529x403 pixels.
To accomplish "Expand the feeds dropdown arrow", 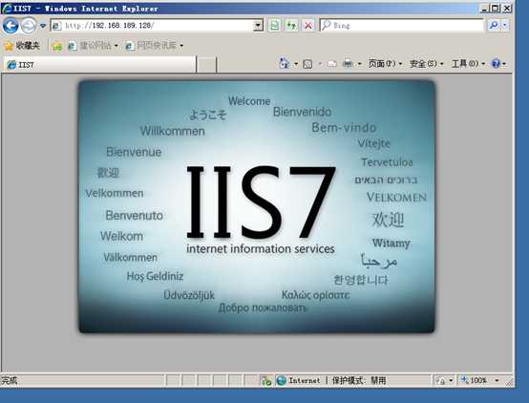I will tap(320, 63).
